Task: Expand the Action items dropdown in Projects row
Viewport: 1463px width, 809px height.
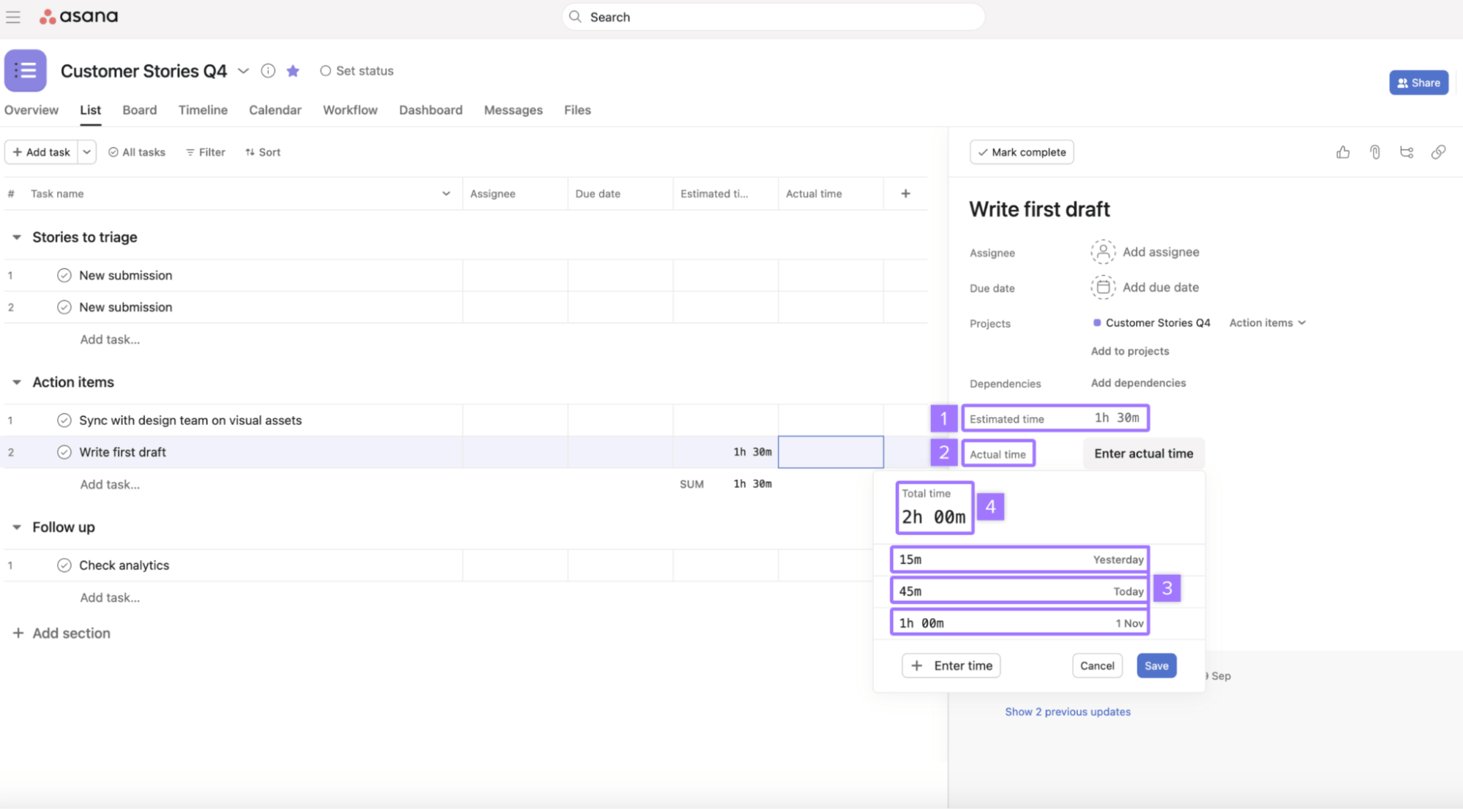Action: pos(1267,323)
